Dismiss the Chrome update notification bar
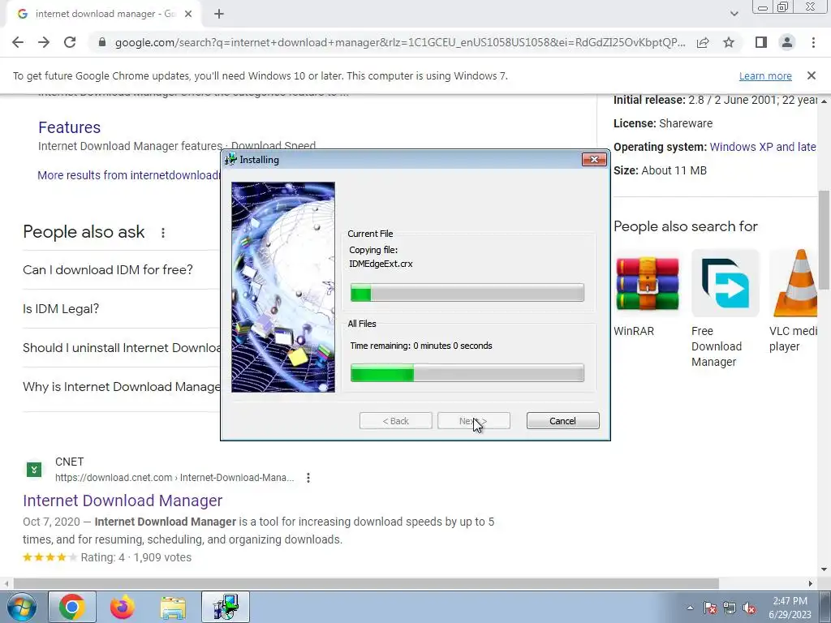 pos(812,75)
